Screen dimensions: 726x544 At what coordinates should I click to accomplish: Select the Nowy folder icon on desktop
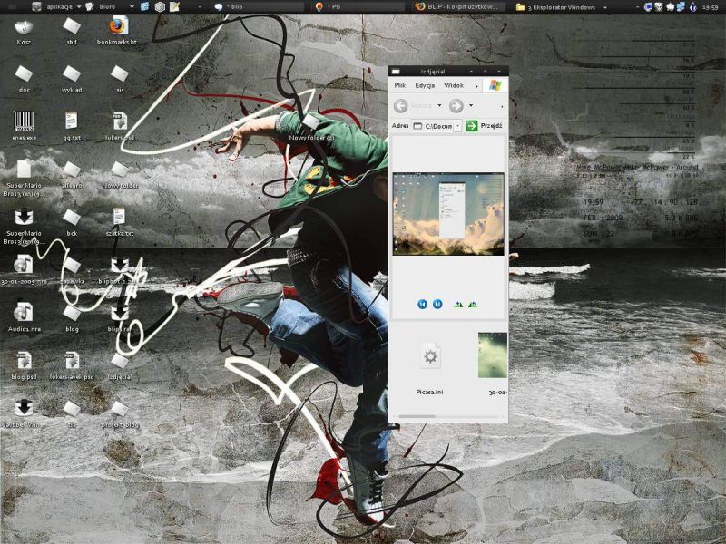(x=120, y=170)
